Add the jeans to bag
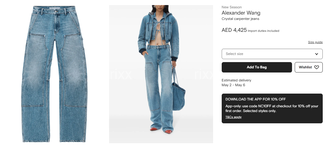The image size is (326, 145). point(257,67)
